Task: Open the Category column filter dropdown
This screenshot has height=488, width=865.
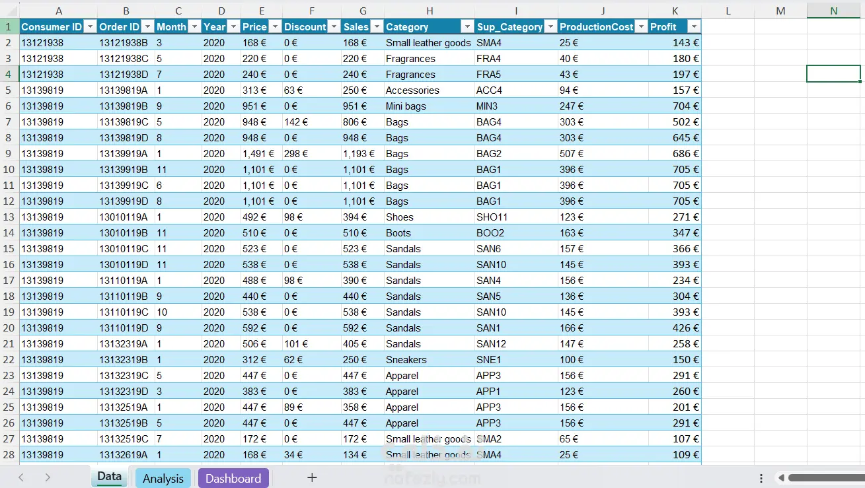Action: [467, 27]
